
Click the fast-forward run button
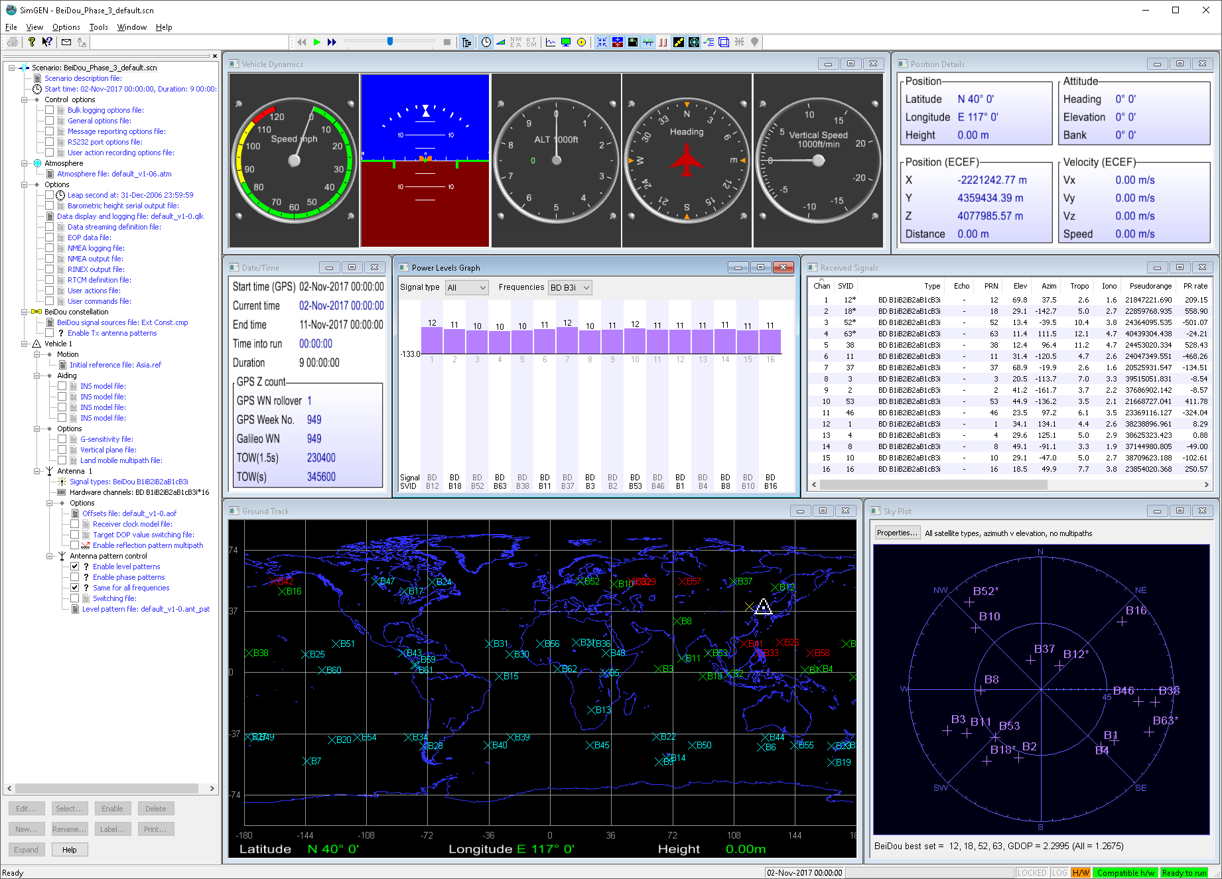pos(332,42)
